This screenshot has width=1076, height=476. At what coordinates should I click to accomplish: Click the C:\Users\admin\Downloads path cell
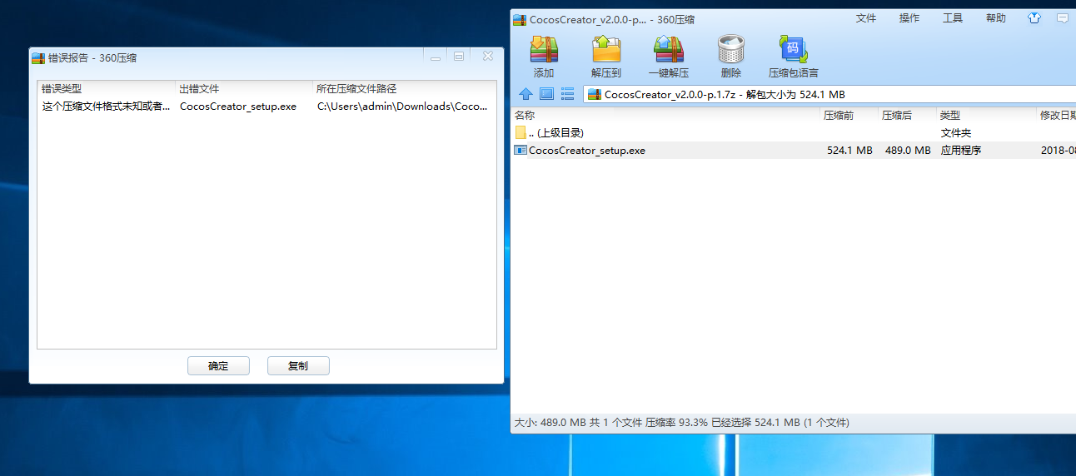[402, 107]
